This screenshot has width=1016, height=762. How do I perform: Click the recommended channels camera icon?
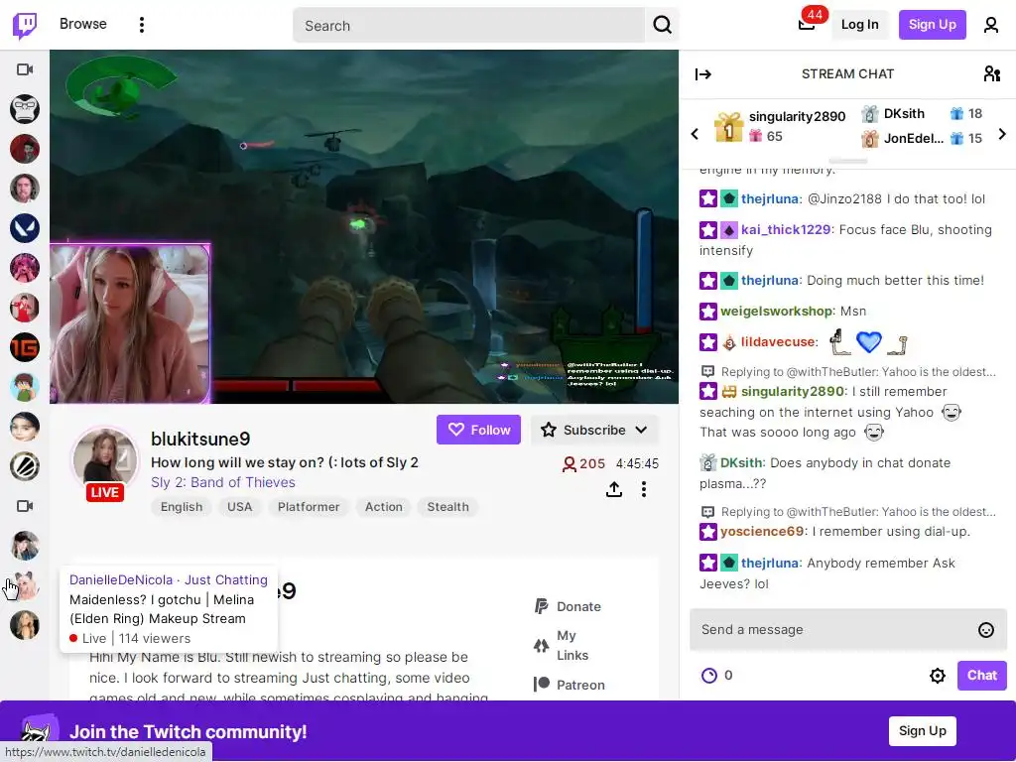click(25, 506)
